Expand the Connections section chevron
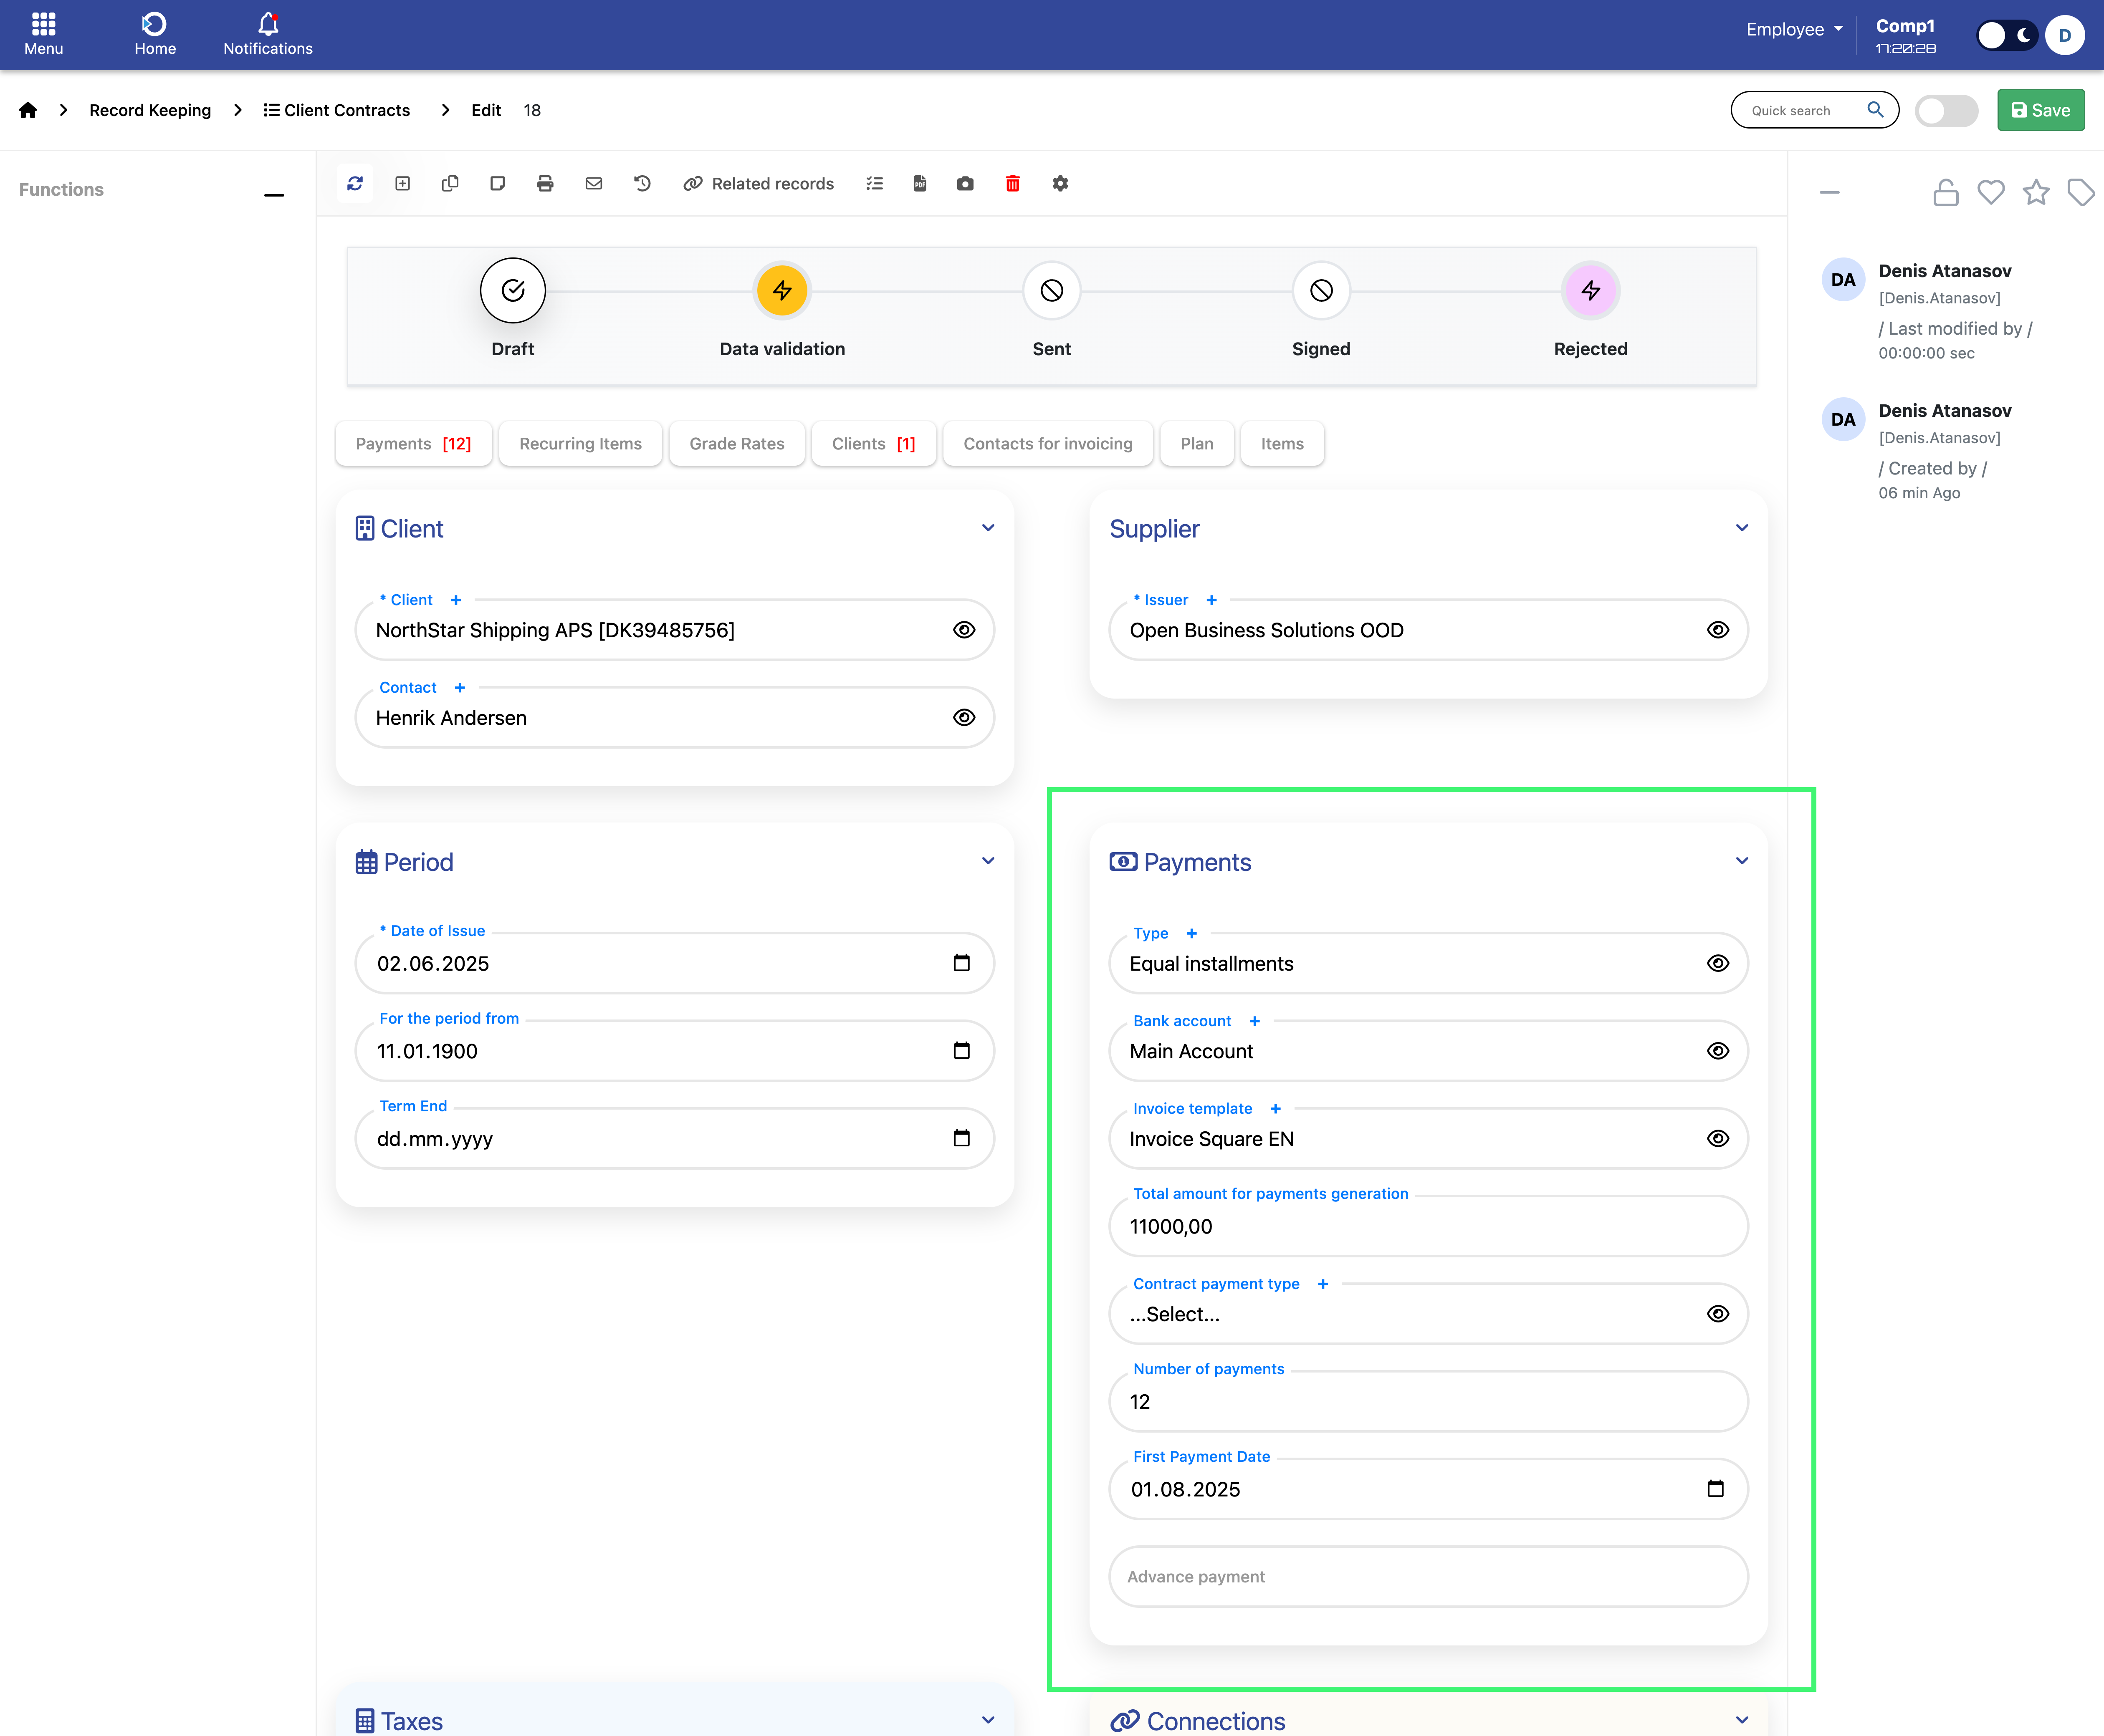 (x=1742, y=1720)
